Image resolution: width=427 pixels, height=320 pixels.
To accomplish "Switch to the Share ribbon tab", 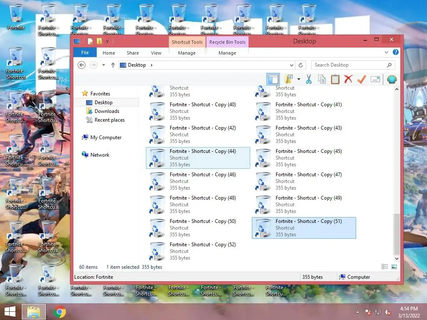I will (133, 53).
